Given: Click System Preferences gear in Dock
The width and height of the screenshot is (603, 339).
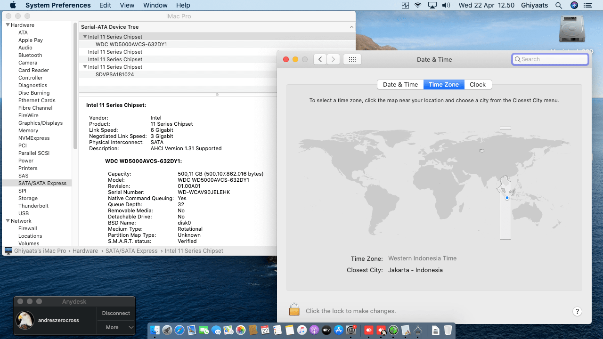Looking at the screenshot, I should [x=351, y=331].
